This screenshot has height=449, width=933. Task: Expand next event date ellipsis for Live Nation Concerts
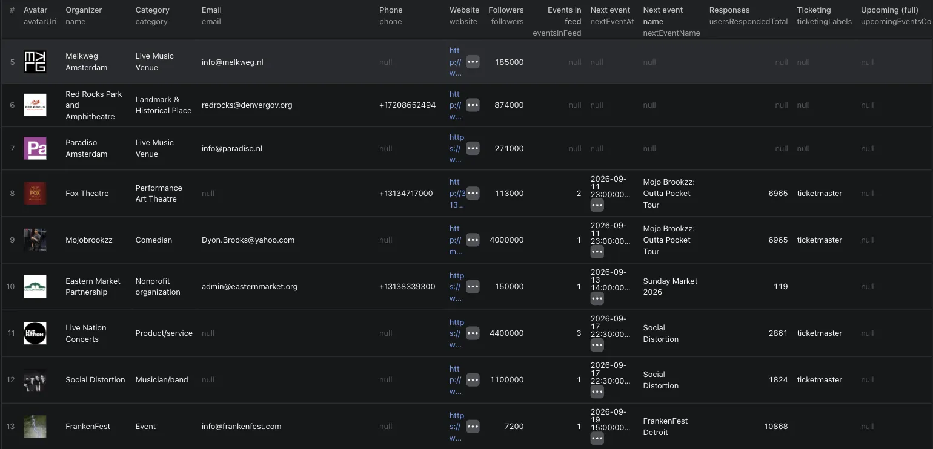click(x=597, y=345)
